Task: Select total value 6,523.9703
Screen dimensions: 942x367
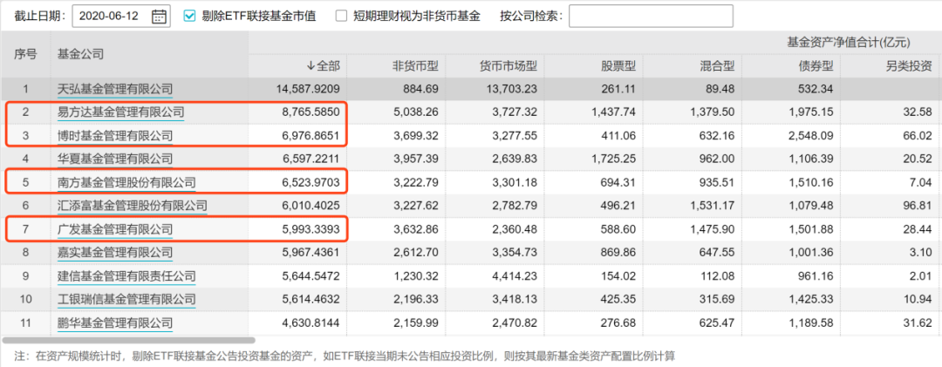Action: (x=312, y=182)
